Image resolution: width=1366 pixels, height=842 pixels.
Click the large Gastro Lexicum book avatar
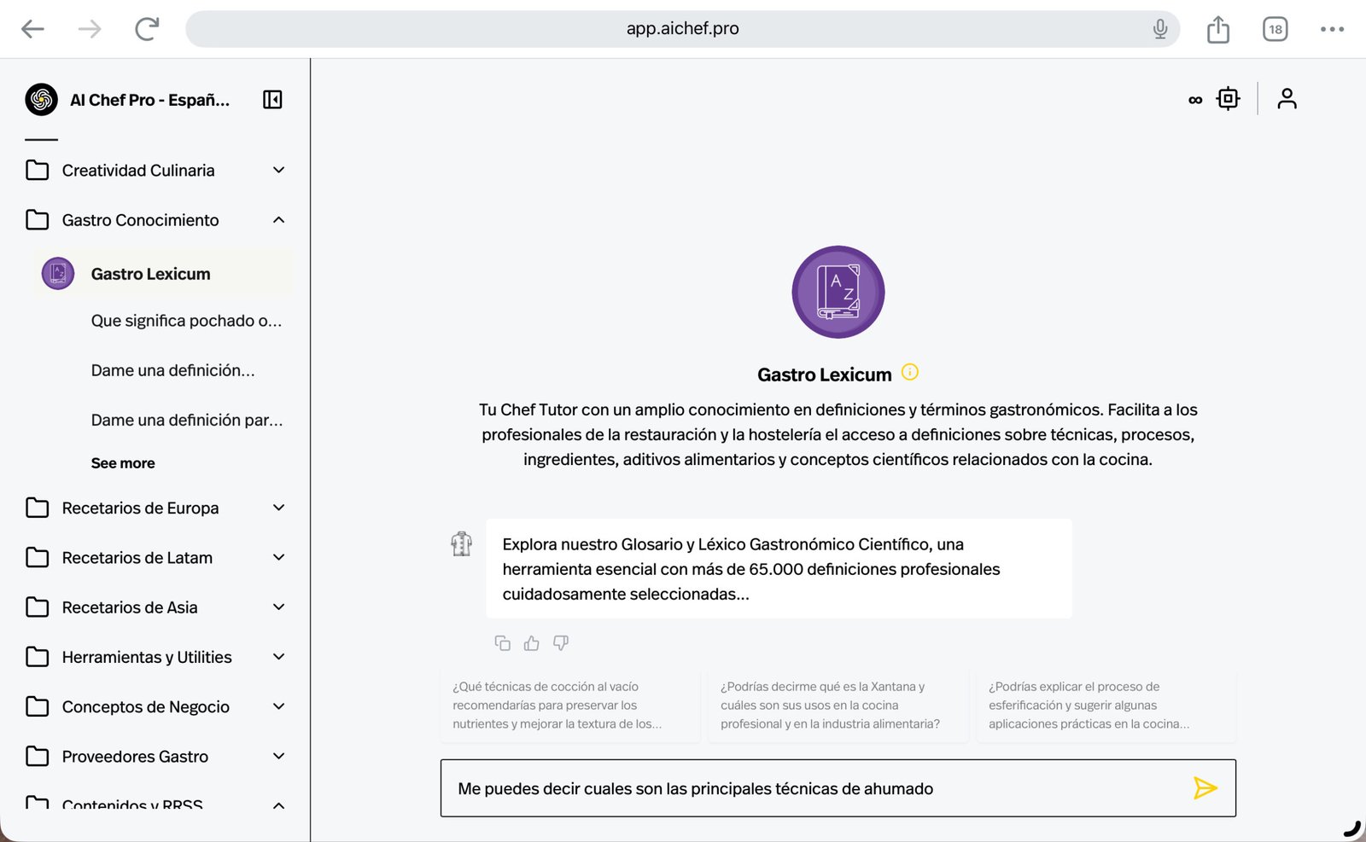(x=838, y=292)
